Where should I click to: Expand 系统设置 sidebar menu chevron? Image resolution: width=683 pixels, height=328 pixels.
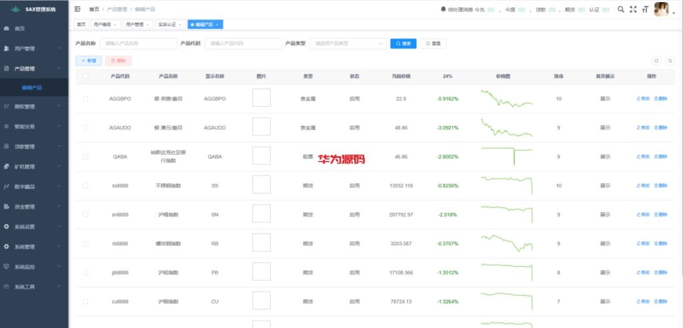pos(59,227)
